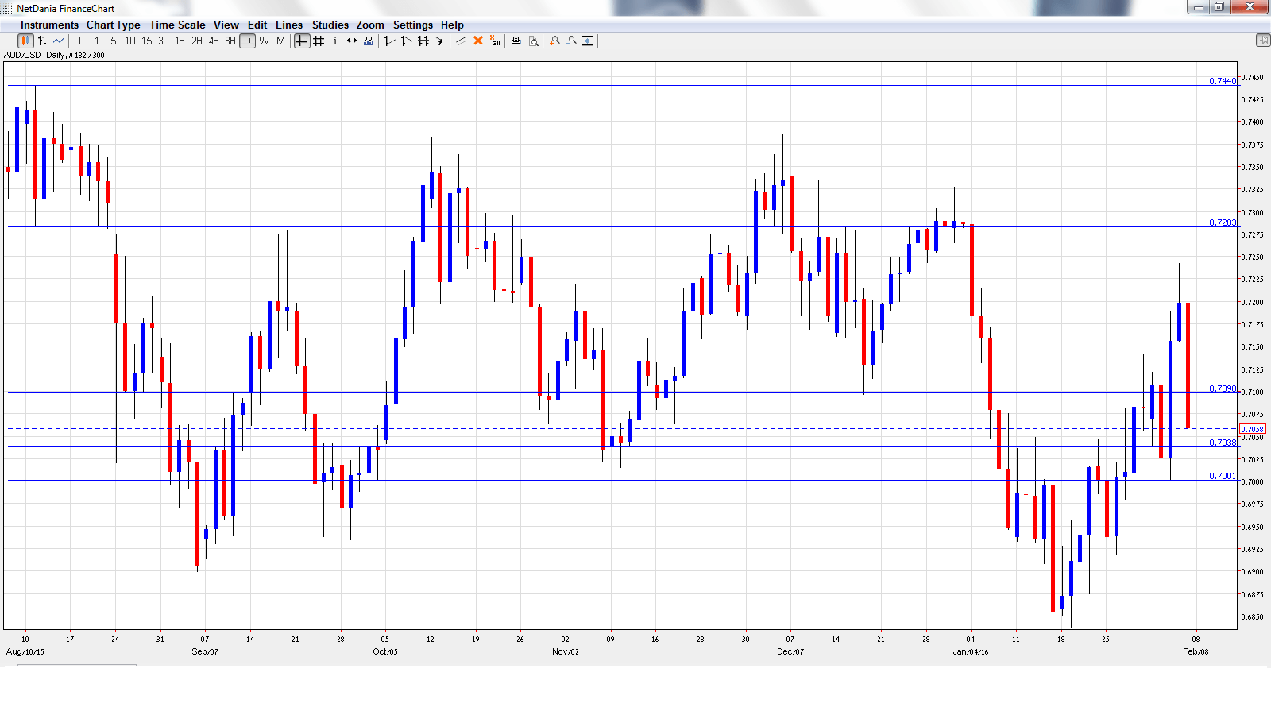Open the Instruments menu
Image resolution: width=1271 pixels, height=715 pixels.
49,25
